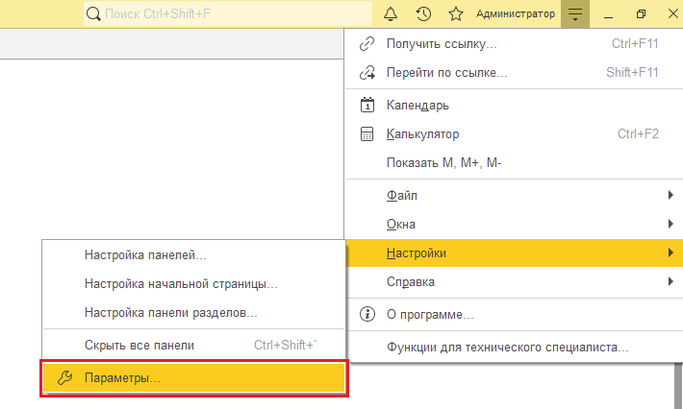Expand the Файл submenu
This screenshot has height=409, width=683.
coord(514,196)
